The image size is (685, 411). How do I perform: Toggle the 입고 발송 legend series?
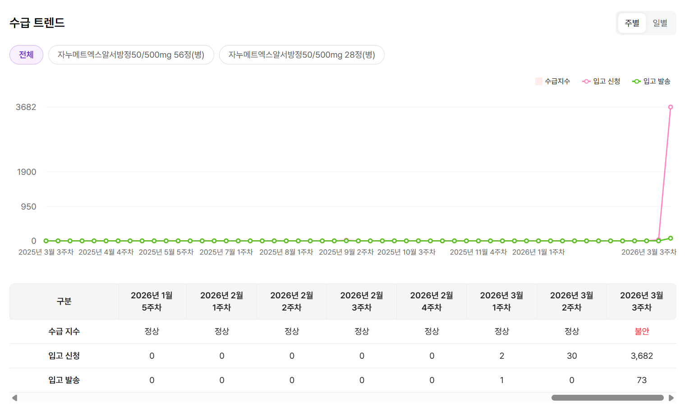click(652, 81)
